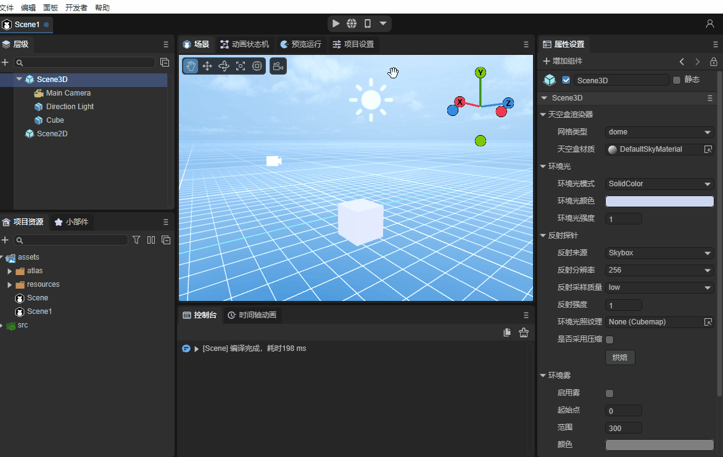This screenshot has width=723, height=457.
Task: Click the play preview button
Action: [x=336, y=23]
